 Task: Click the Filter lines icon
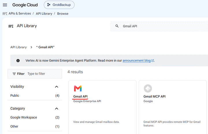click(14, 74)
